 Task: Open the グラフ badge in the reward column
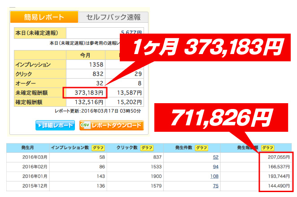pos(268,147)
